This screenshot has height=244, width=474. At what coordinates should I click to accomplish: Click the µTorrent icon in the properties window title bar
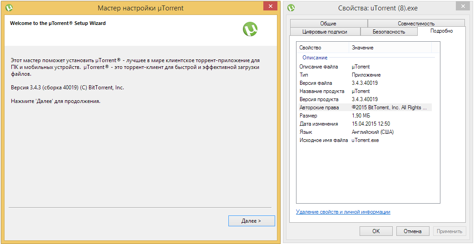pos(291,8)
